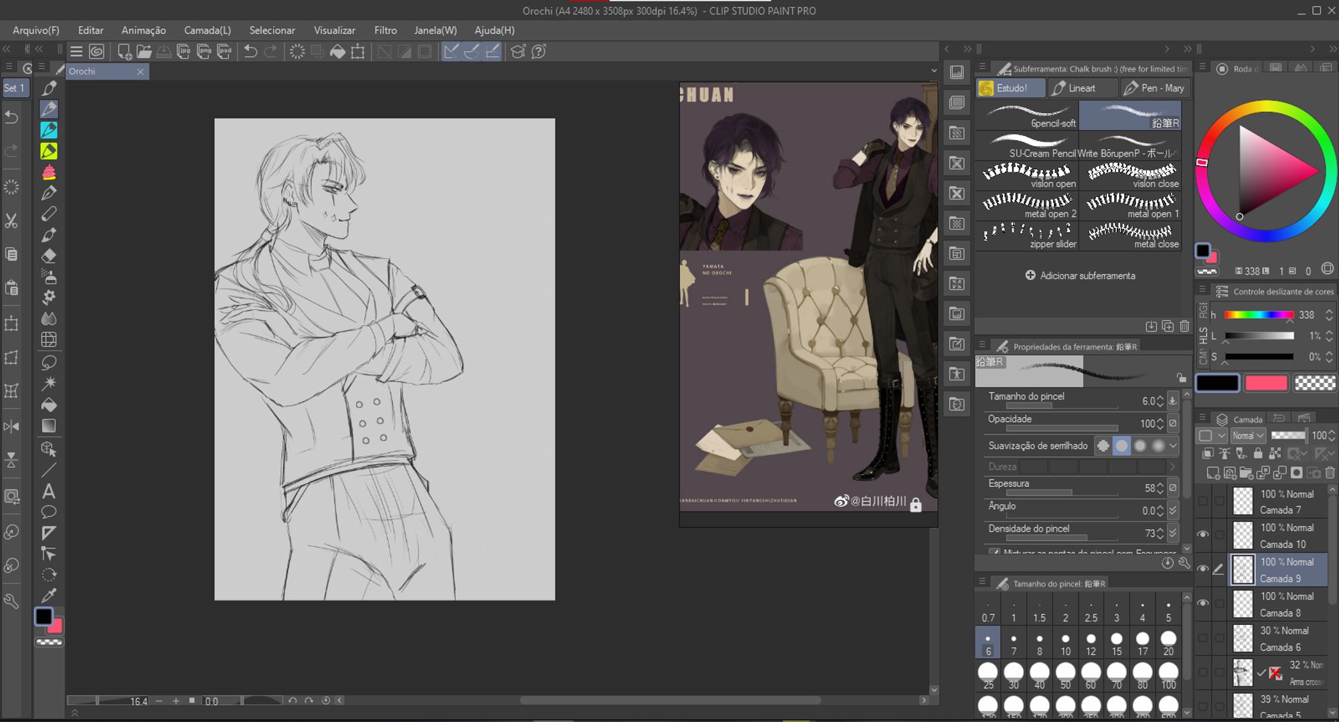Click the pink sub color swatch
1339x722 pixels.
click(1265, 383)
